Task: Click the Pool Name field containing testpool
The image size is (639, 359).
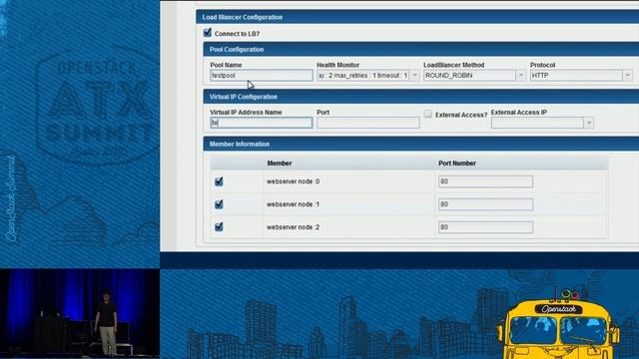Action: pos(262,76)
